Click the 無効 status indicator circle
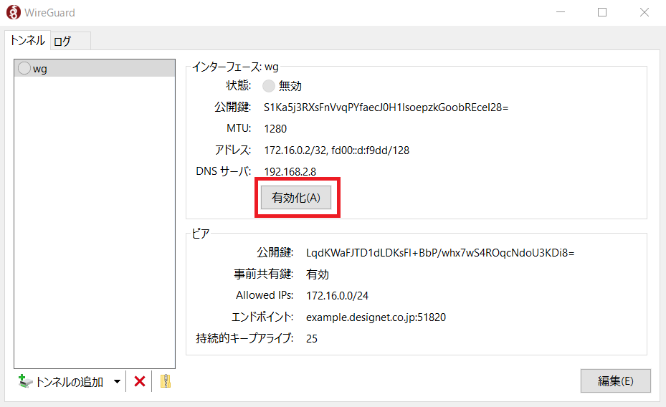Image resolution: width=666 pixels, height=407 pixels. pyautogui.click(x=268, y=86)
